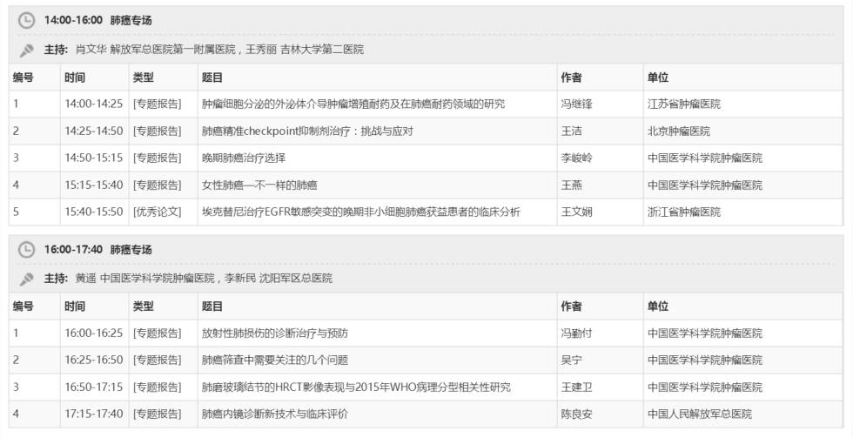Click time cell 16:50-17:15
The height and width of the screenshot is (438, 853).
pyautogui.click(x=94, y=387)
